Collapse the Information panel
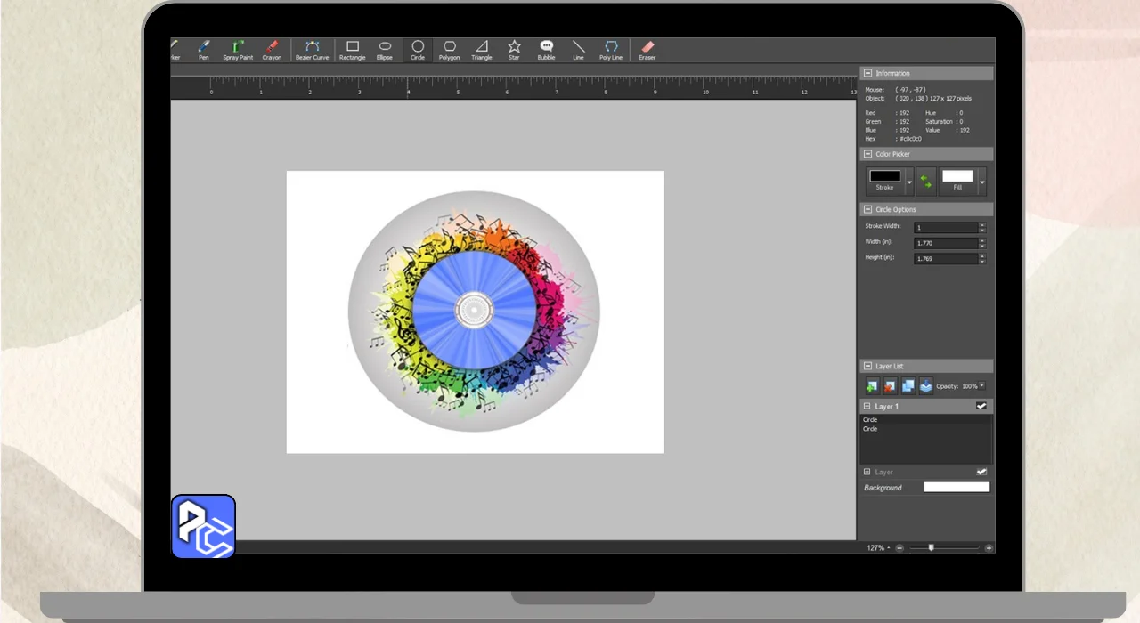 pos(867,73)
